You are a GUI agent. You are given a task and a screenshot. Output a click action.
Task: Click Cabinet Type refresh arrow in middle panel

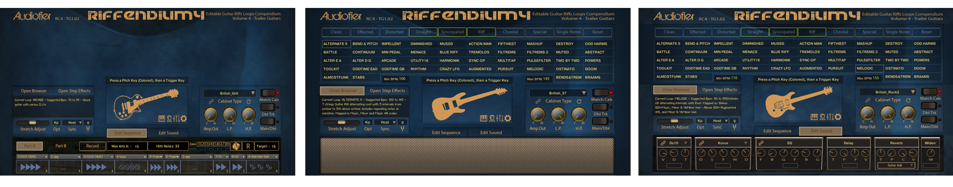tap(579, 101)
